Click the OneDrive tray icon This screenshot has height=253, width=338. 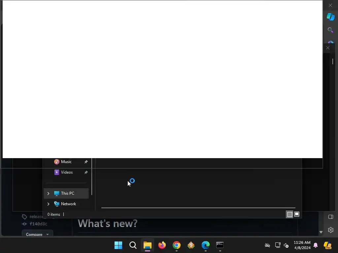point(267,245)
